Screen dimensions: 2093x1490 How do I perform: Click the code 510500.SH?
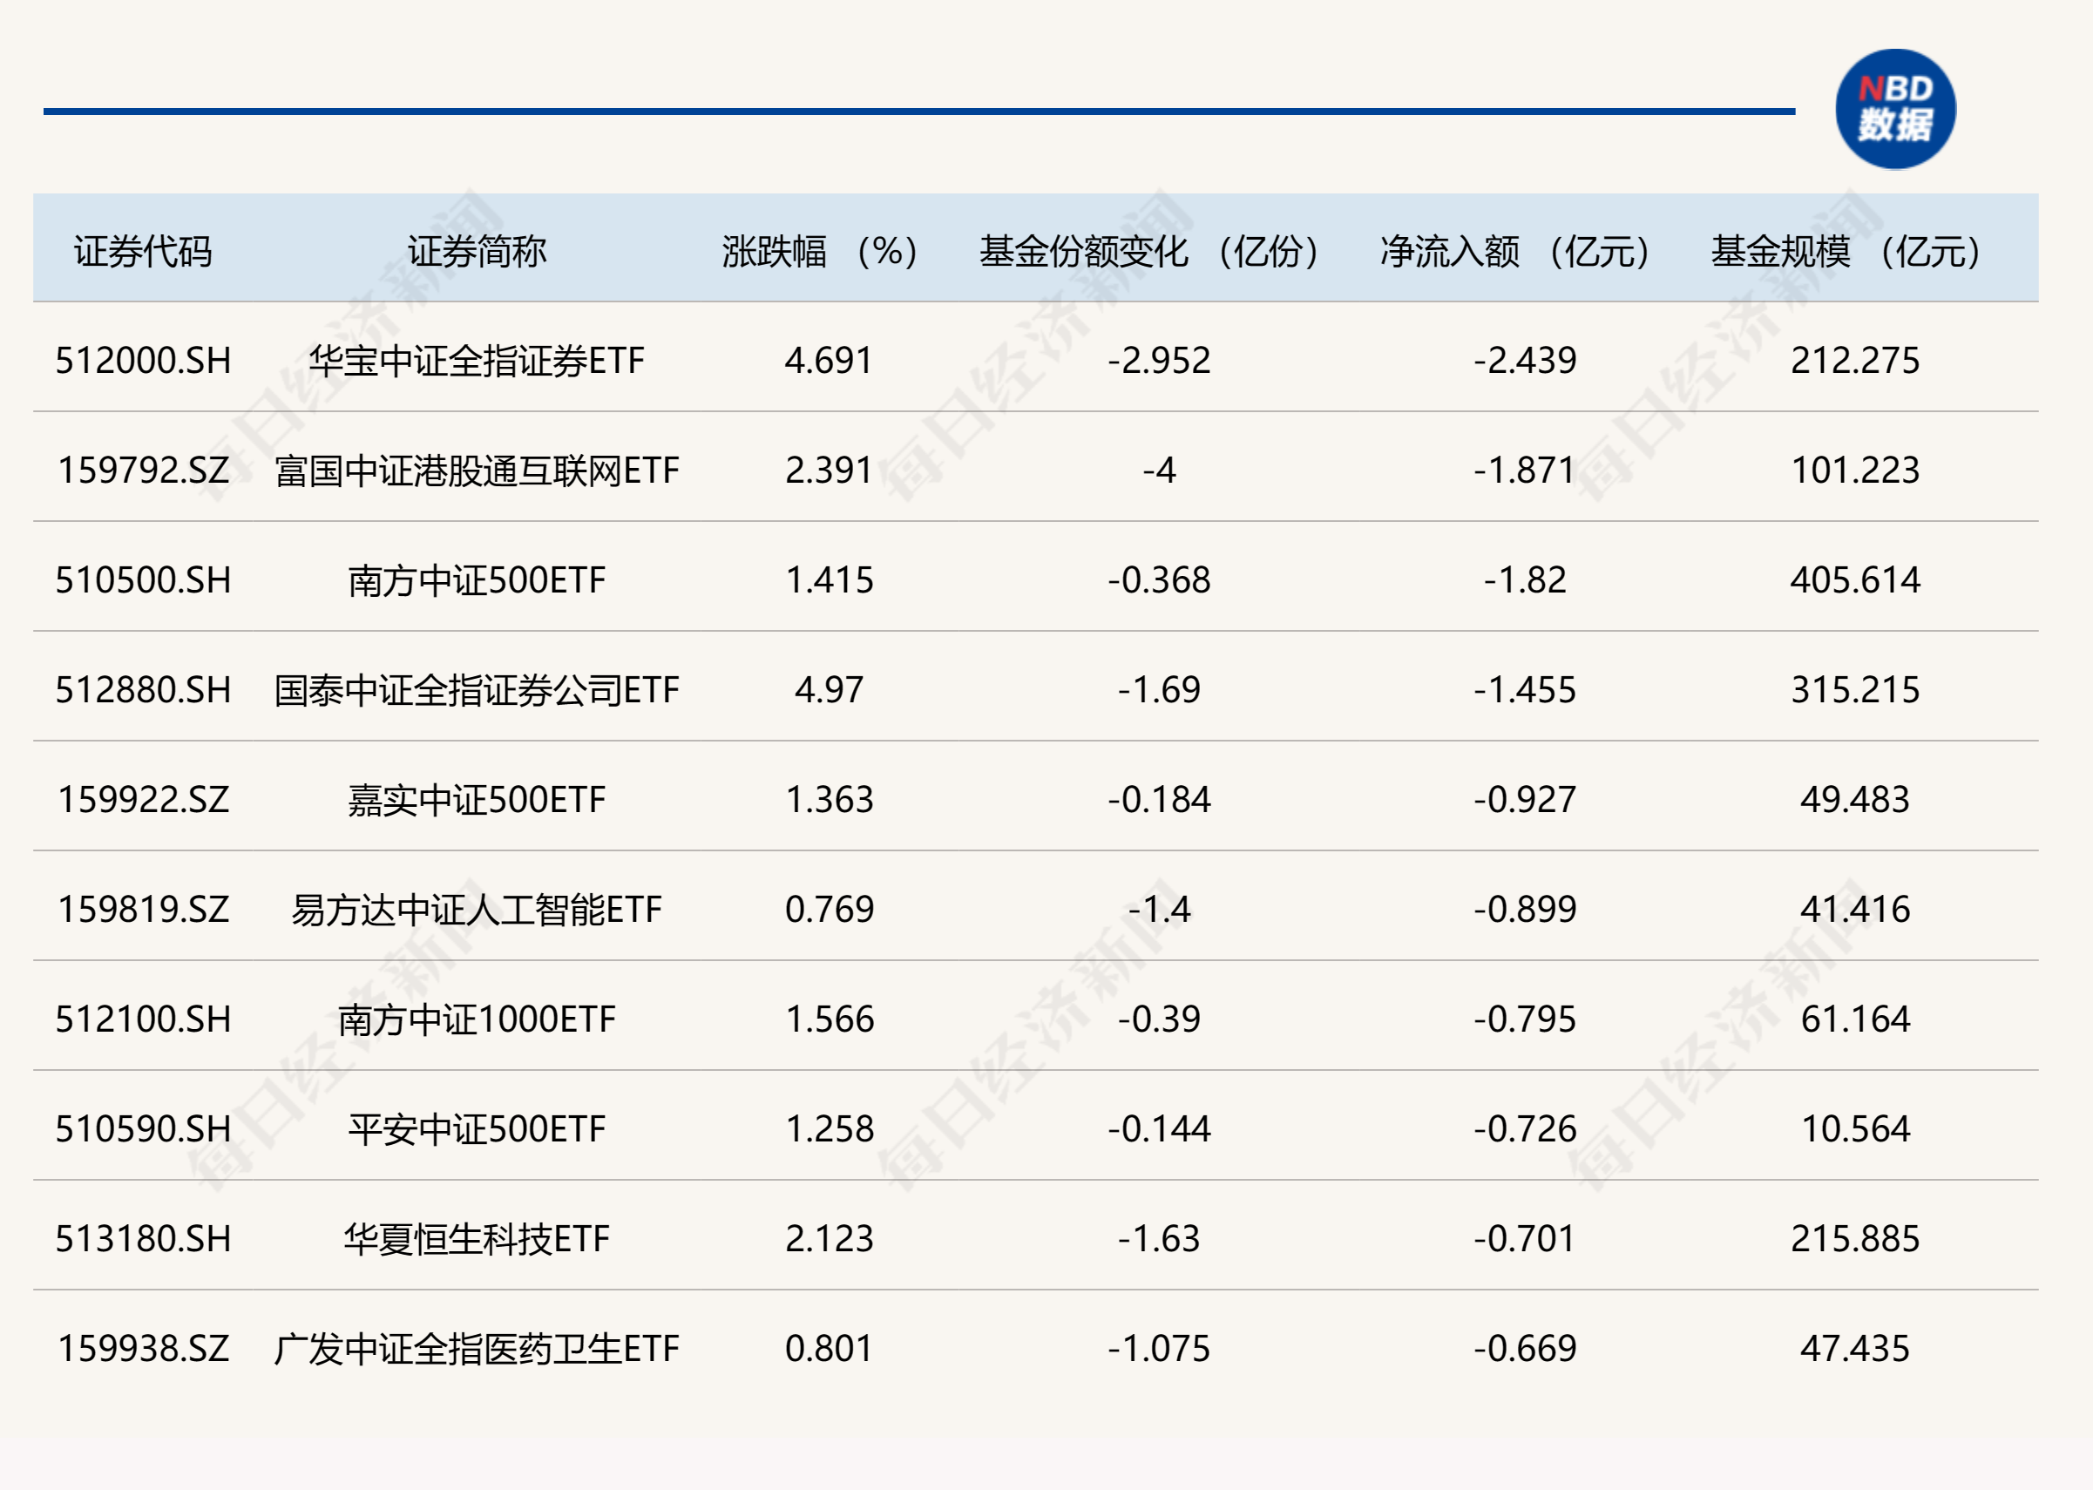tap(143, 579)
